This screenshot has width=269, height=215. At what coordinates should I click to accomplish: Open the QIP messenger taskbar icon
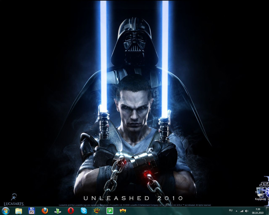tap(58, 211)
